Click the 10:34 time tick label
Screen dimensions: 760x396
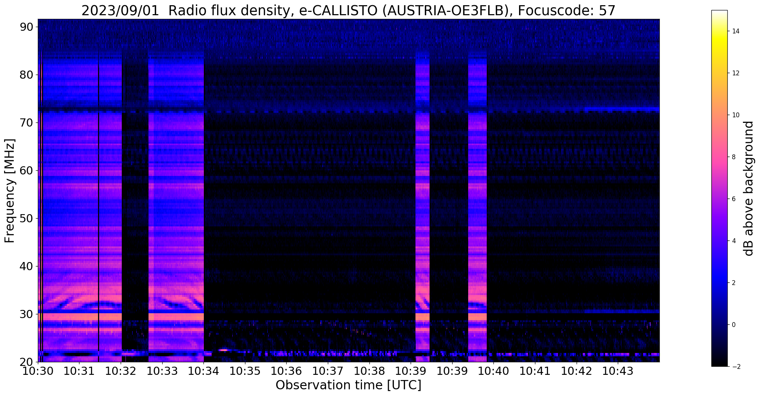(x=203, y=371)
